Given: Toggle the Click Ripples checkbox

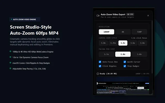Looking at the screenshot, I should 100,66.
